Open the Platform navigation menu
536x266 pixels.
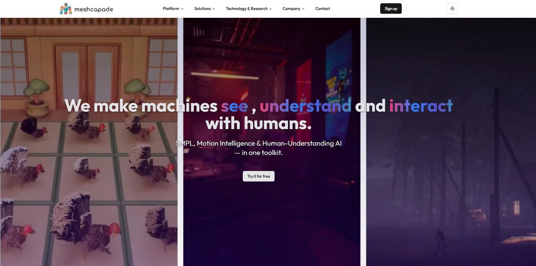[x=171, y=8]
